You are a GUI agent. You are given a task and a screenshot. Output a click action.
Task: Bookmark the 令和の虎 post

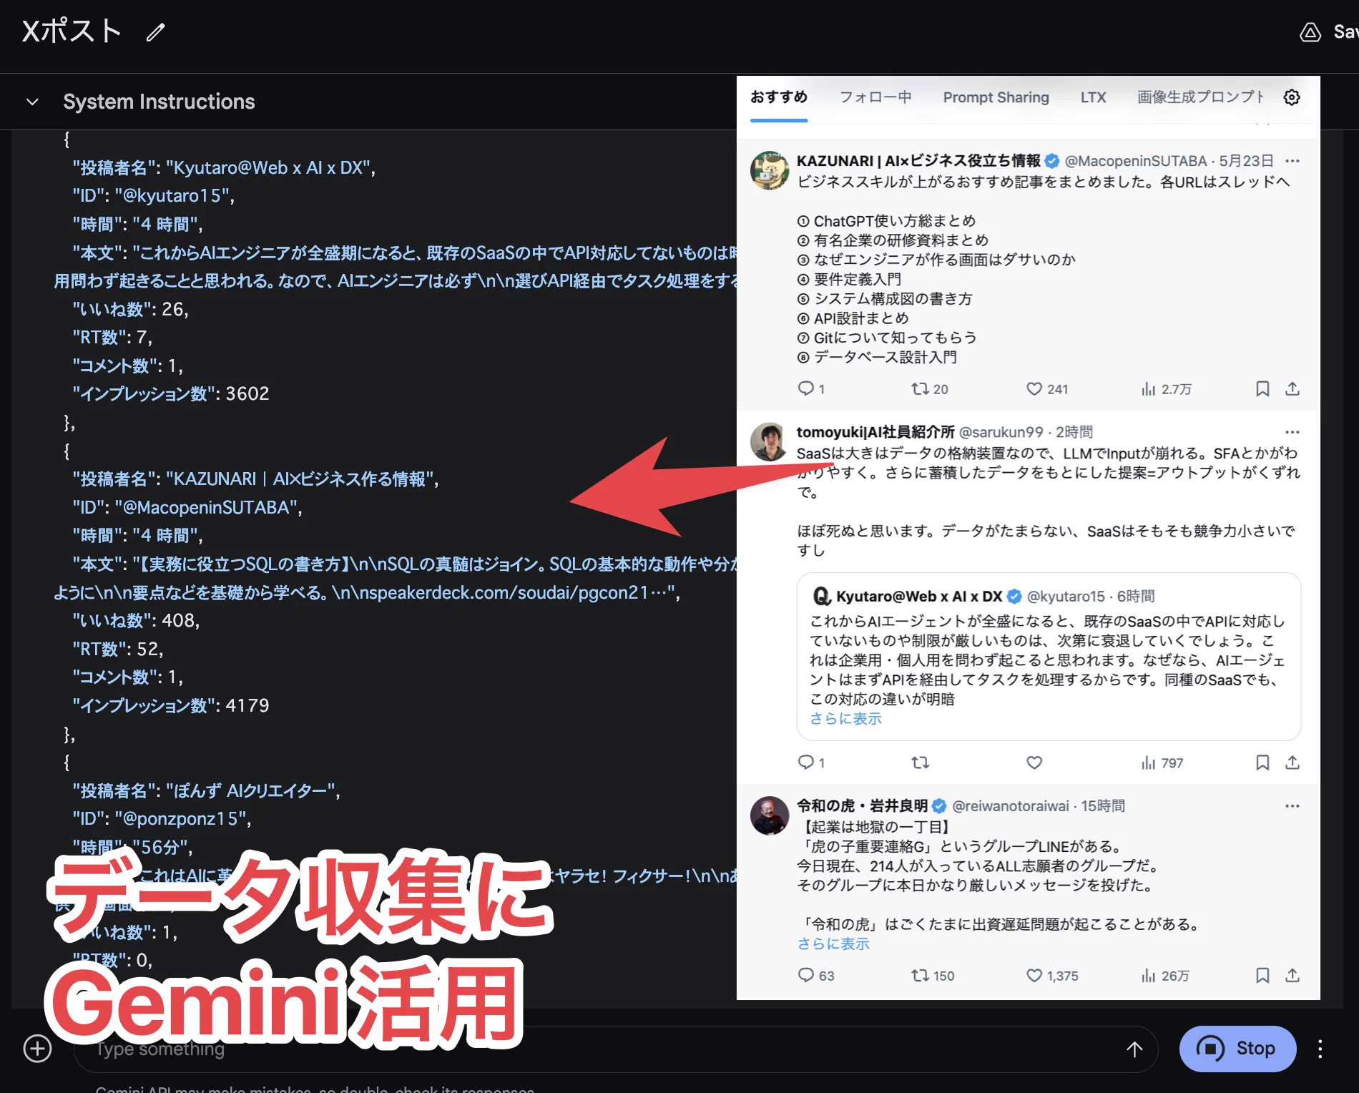tap(1262, 975)
